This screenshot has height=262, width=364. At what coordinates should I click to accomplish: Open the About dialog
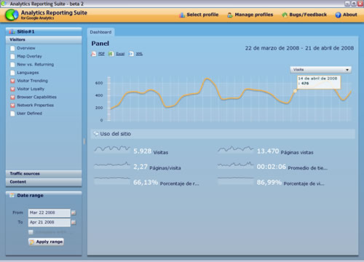tap(347, 15)
